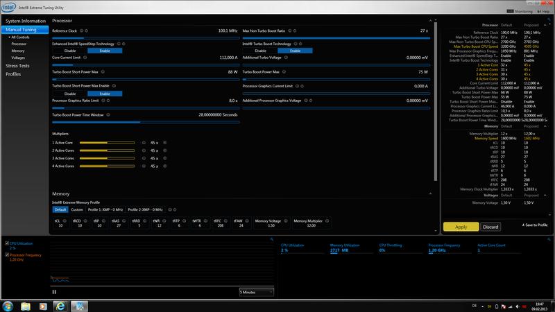Select Profile 1: XMP - 0 MHz
This screenshot has width=555, height=312.
tap(105, 209)
